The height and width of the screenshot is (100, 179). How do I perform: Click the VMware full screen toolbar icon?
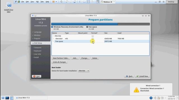click(88, 2)
